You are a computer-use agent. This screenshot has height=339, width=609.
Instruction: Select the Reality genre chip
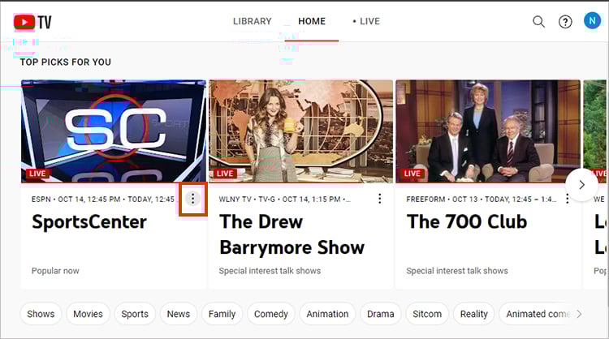tap(474, 314)
